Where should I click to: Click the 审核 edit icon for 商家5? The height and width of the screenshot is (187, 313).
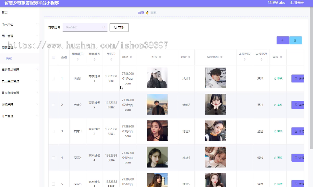pos(275,184)
